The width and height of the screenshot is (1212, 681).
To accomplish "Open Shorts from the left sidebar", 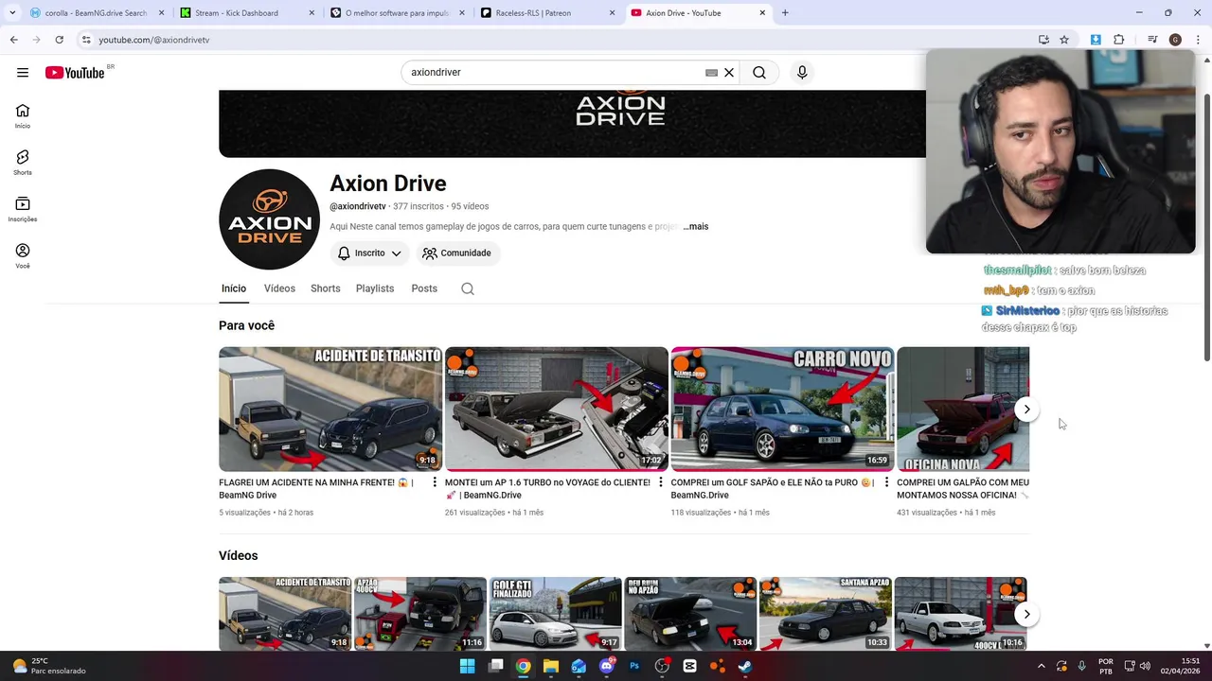I will (23, 163).
